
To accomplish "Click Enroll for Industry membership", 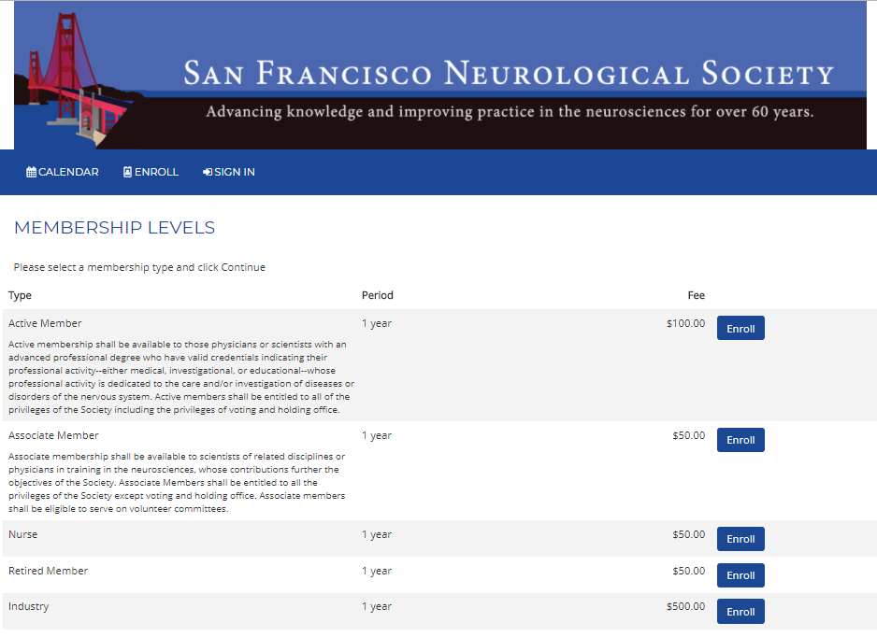I will click(740, 611).
